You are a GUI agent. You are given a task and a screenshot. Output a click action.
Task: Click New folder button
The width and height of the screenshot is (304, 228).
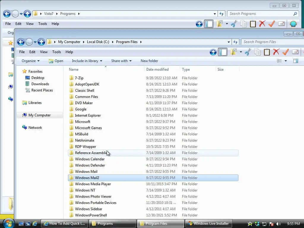point(149,61)
